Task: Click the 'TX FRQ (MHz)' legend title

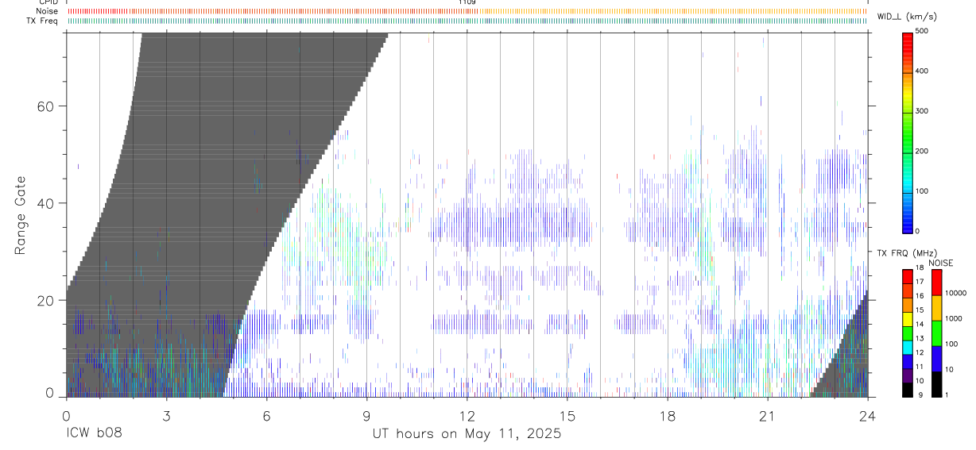Action: coord(905,253)
